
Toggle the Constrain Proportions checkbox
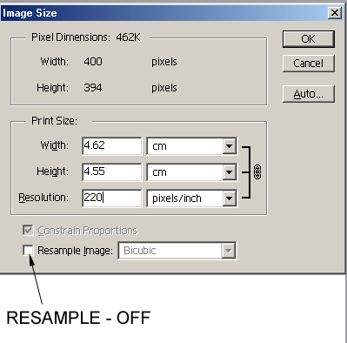coord(28,231)
